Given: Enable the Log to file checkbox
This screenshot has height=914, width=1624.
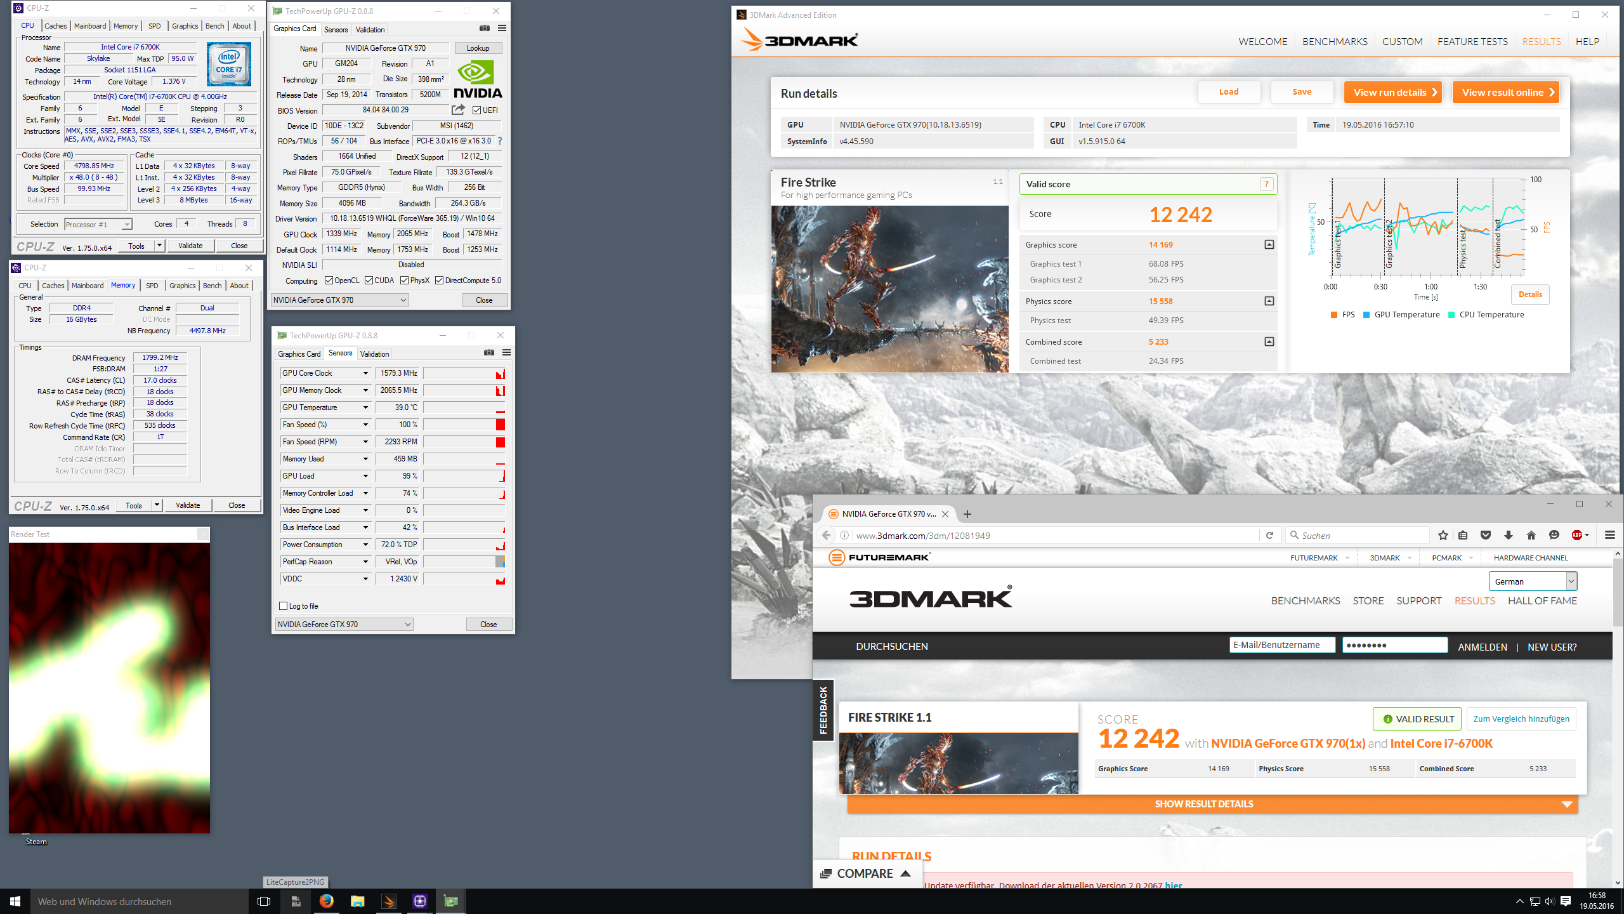Looking at the screenshot, I should click(284, 606).
